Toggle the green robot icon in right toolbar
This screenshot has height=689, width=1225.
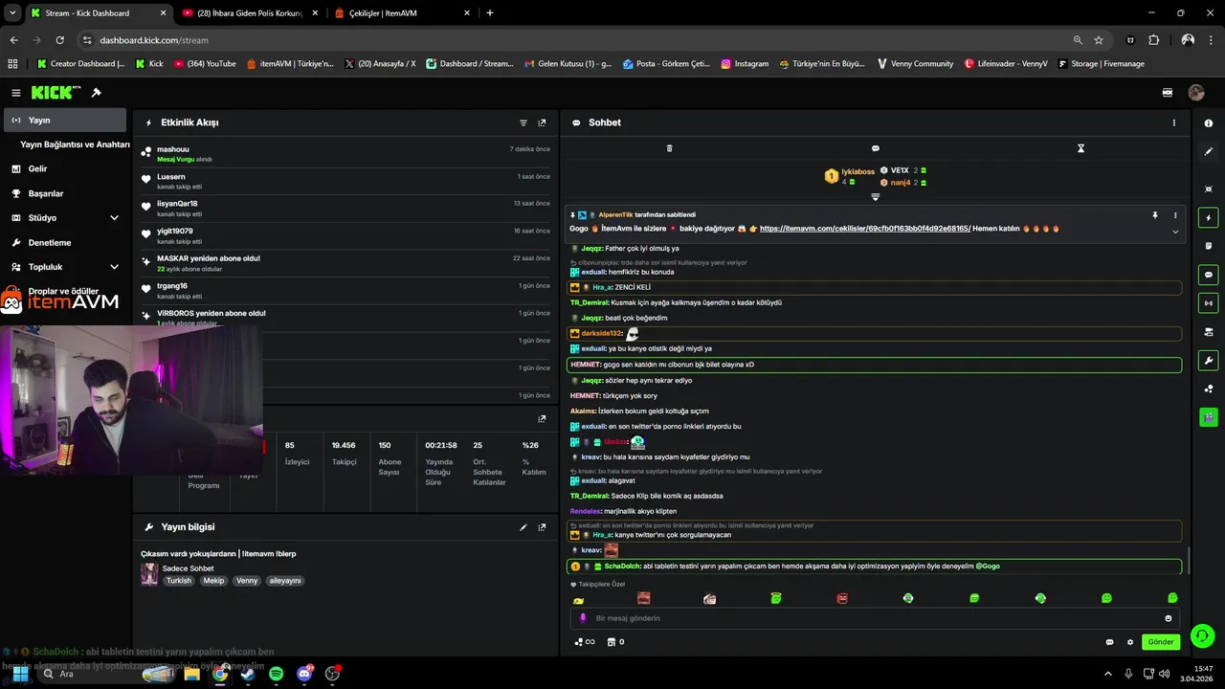tap(1208, 417)
